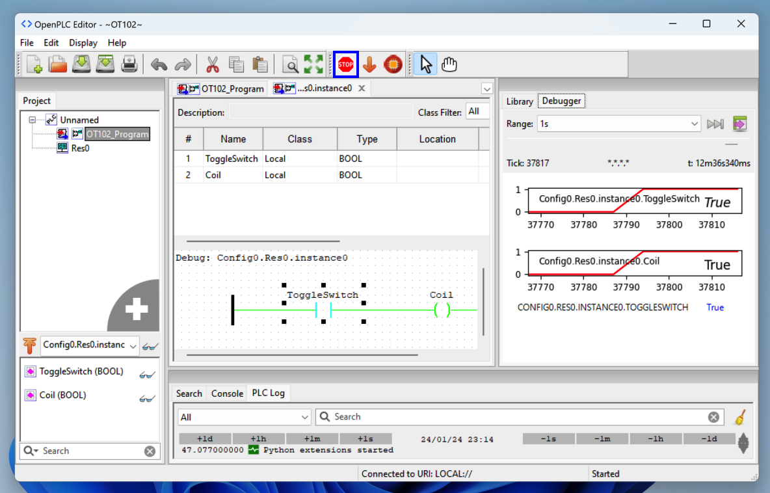Open the editor tabs list dropdown arrow

pos(486,89)
